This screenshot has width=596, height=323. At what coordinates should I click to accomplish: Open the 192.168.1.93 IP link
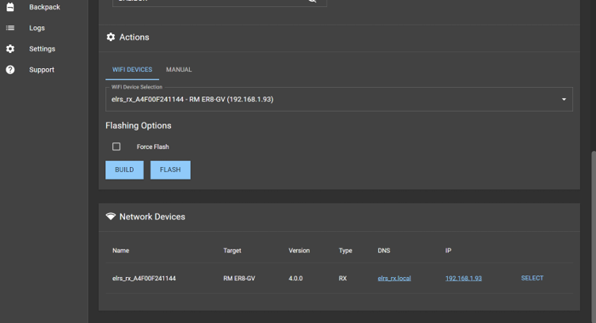(x=464, y=278)
